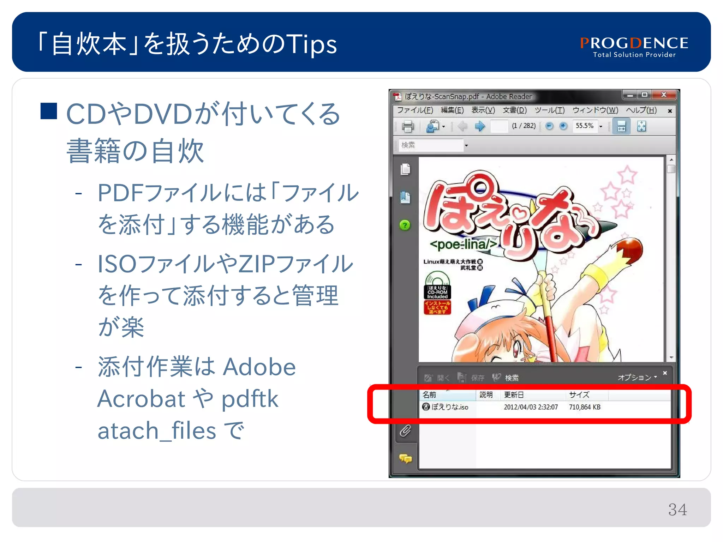Screen dimensions: 723x542
Task: Click the book cover page image
Action: 541,260
